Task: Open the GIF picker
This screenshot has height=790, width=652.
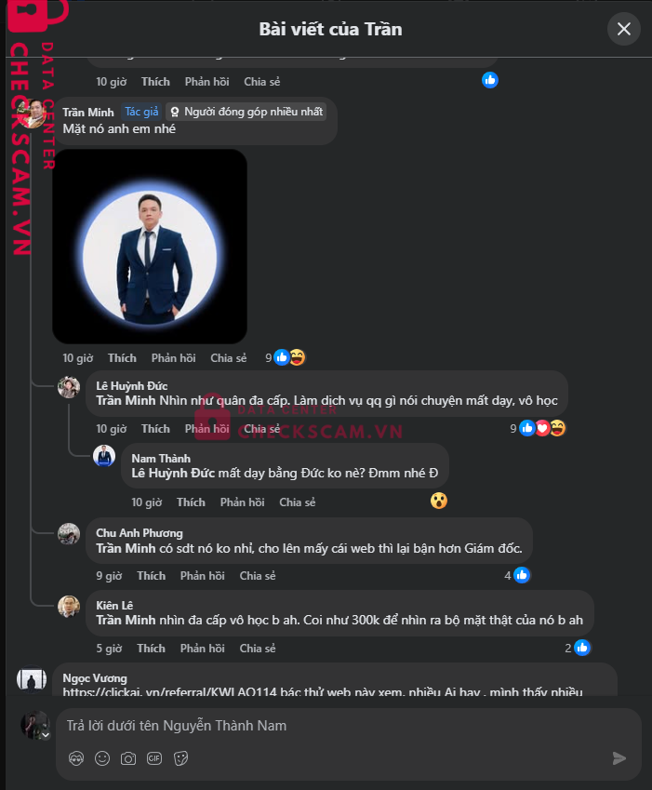Action: (154, 758)
